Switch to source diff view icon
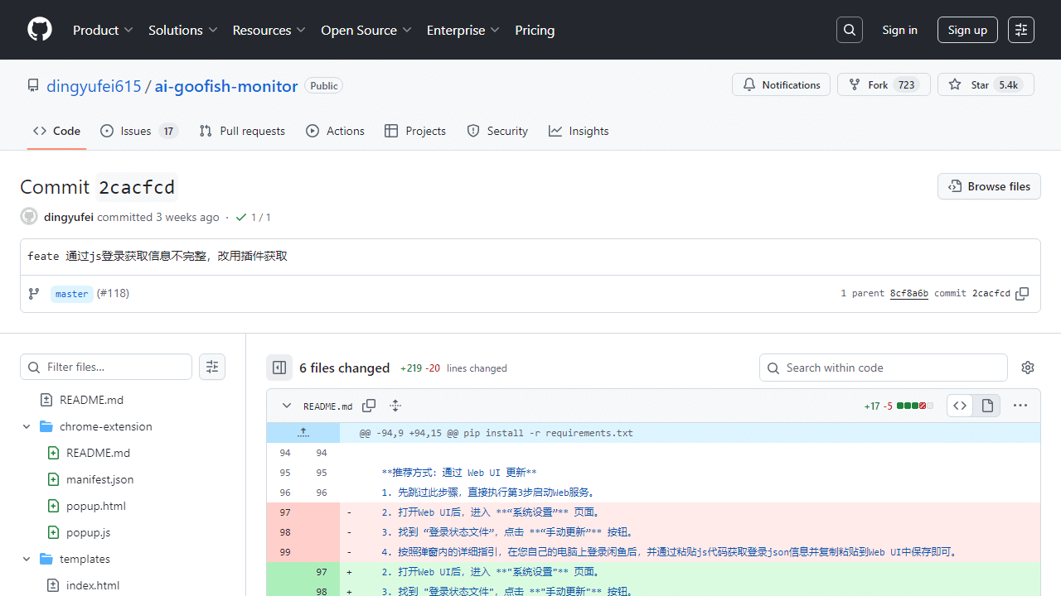 960,406
